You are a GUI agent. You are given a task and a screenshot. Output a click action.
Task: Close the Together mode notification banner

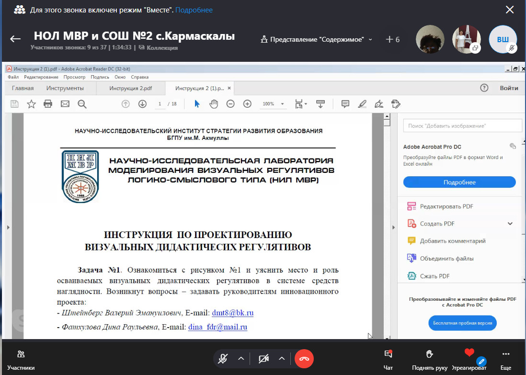510,10
